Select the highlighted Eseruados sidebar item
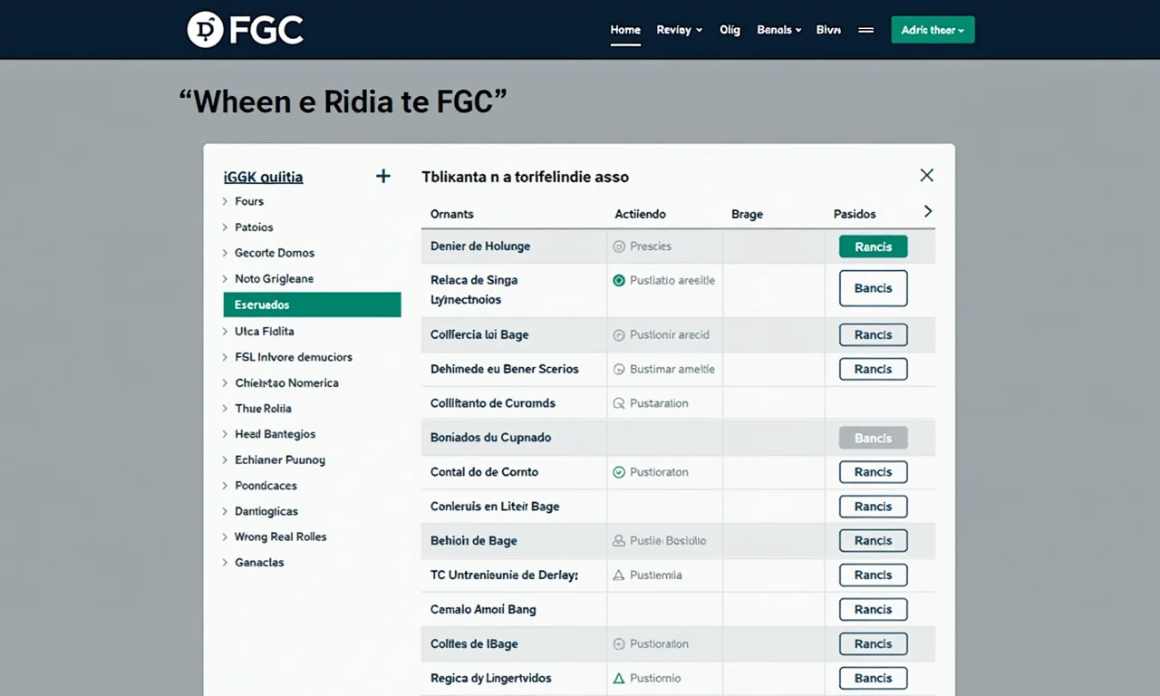This screenshot has width=1160, height=696. (x=312, y=304)
